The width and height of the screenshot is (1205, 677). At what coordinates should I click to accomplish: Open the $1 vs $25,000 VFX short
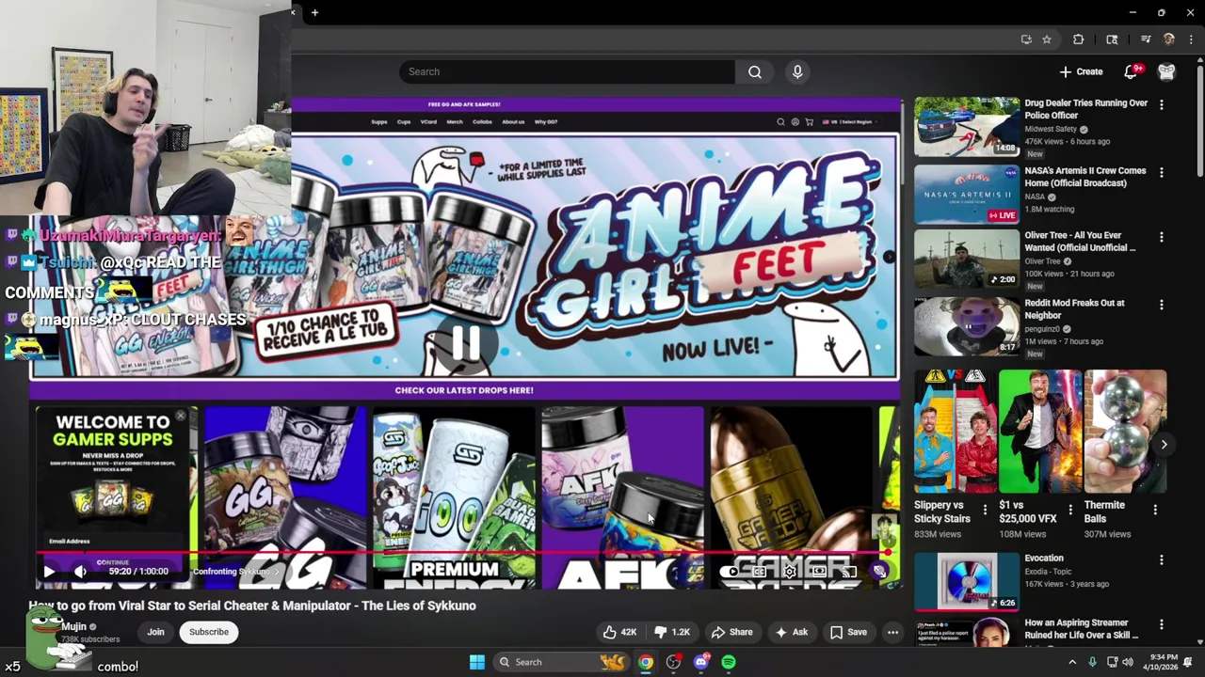(x=1040, y=431)
